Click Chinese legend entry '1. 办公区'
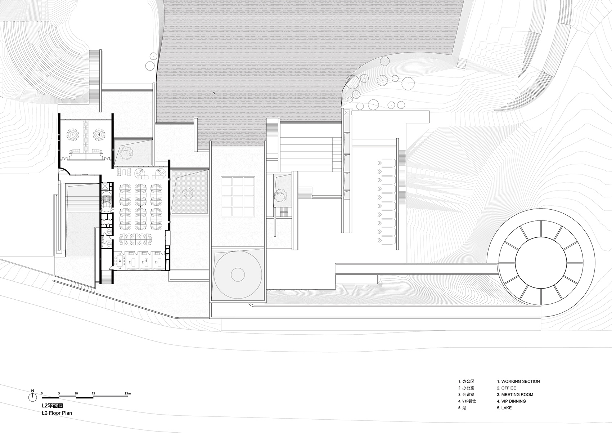The image size is (612, 433). click(466, 381)
